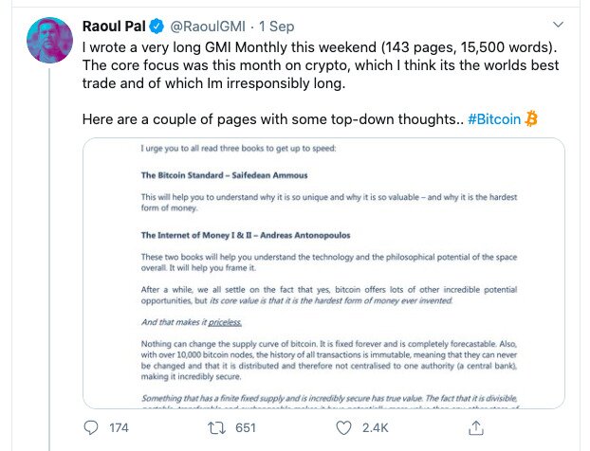Open the share upload icon
The width and height of the screenshot is (590, 451).
[x=476, y=427]
